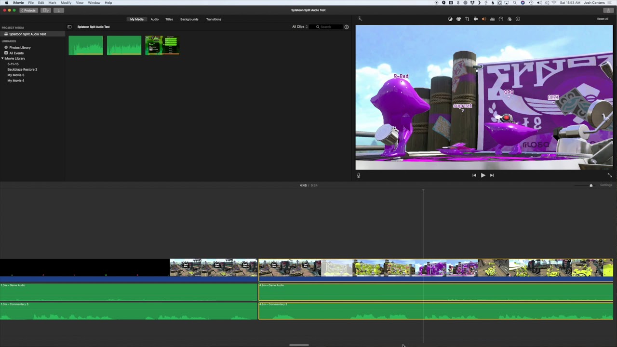Screen dimensions: 617x347
Task: Click Reset All adjustments
Action: (x=603, y=19)
